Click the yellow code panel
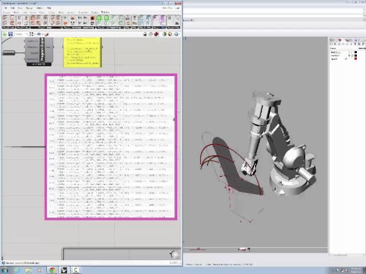The image size is (366, 274). [82, 52]
